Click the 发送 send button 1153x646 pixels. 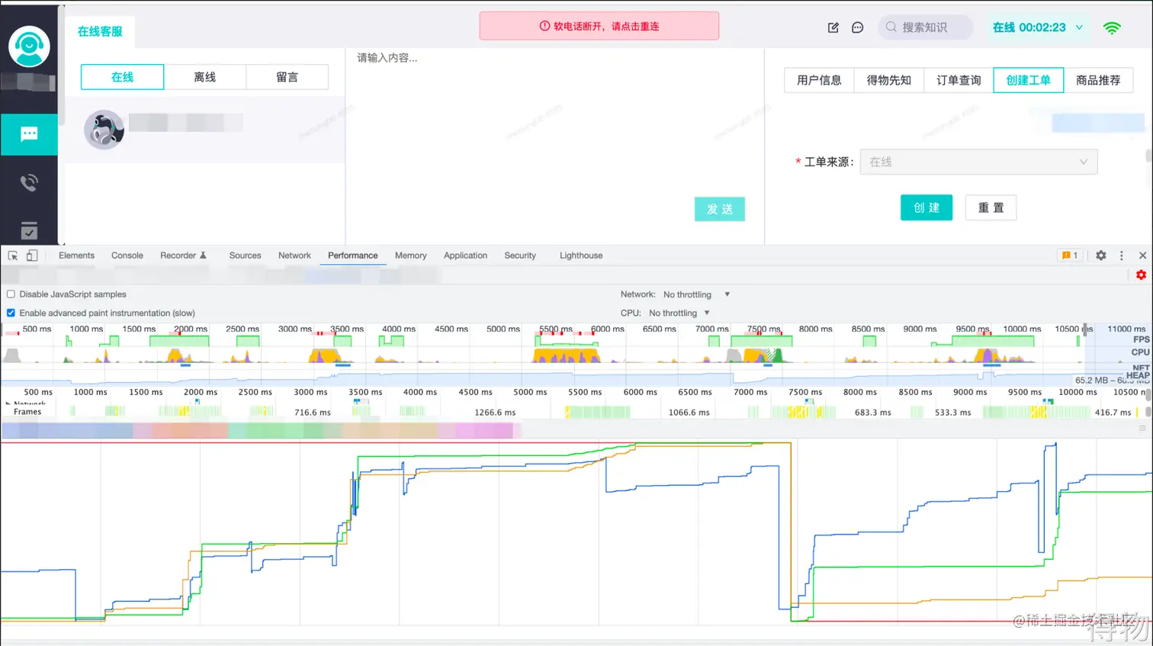719,209
